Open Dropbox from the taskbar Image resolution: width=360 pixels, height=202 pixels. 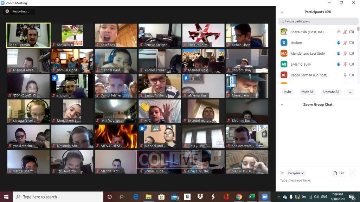pos(200,197)
